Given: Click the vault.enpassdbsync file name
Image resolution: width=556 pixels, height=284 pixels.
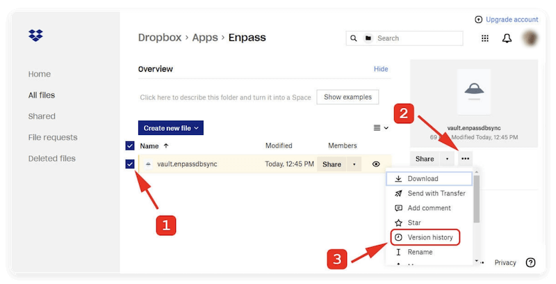Looking at the screenshot, I should pos(187,164).
